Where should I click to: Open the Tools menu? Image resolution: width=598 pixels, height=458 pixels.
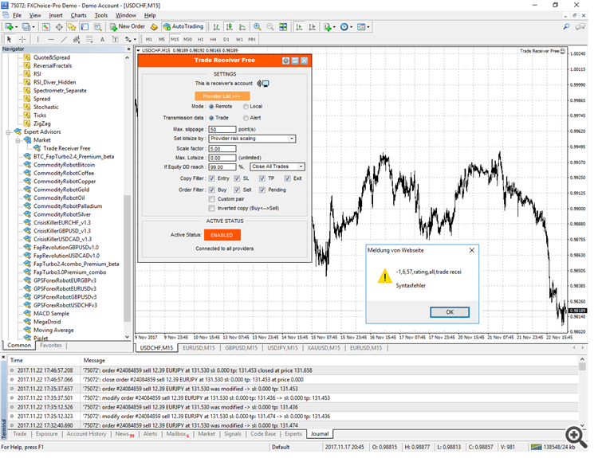click(x=103, y=16)
